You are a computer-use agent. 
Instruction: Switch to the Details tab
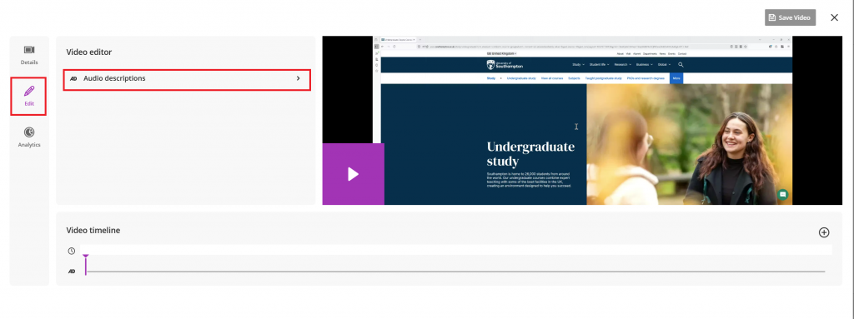tap(29, 56)
